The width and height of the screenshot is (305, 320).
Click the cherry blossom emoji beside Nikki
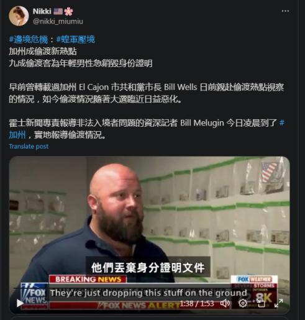68,11
